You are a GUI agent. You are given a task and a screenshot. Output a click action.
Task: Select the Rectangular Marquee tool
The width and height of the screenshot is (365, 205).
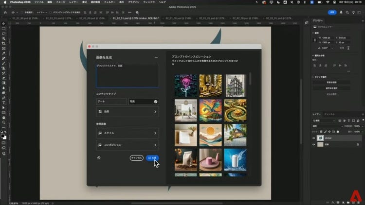click(3, 29)
